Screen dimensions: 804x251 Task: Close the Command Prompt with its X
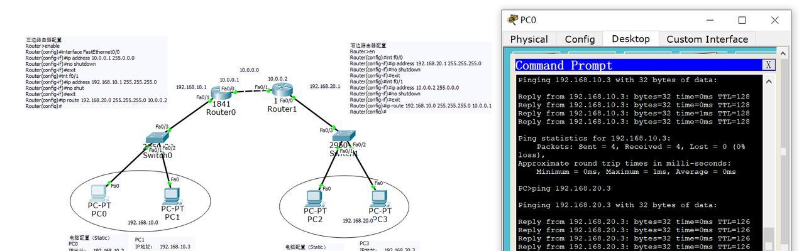(x=769, y=65)
